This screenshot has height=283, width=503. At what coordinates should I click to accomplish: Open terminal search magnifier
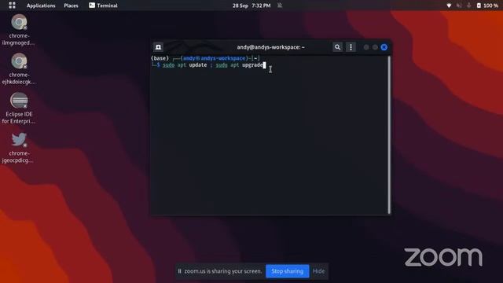point(337,47)
